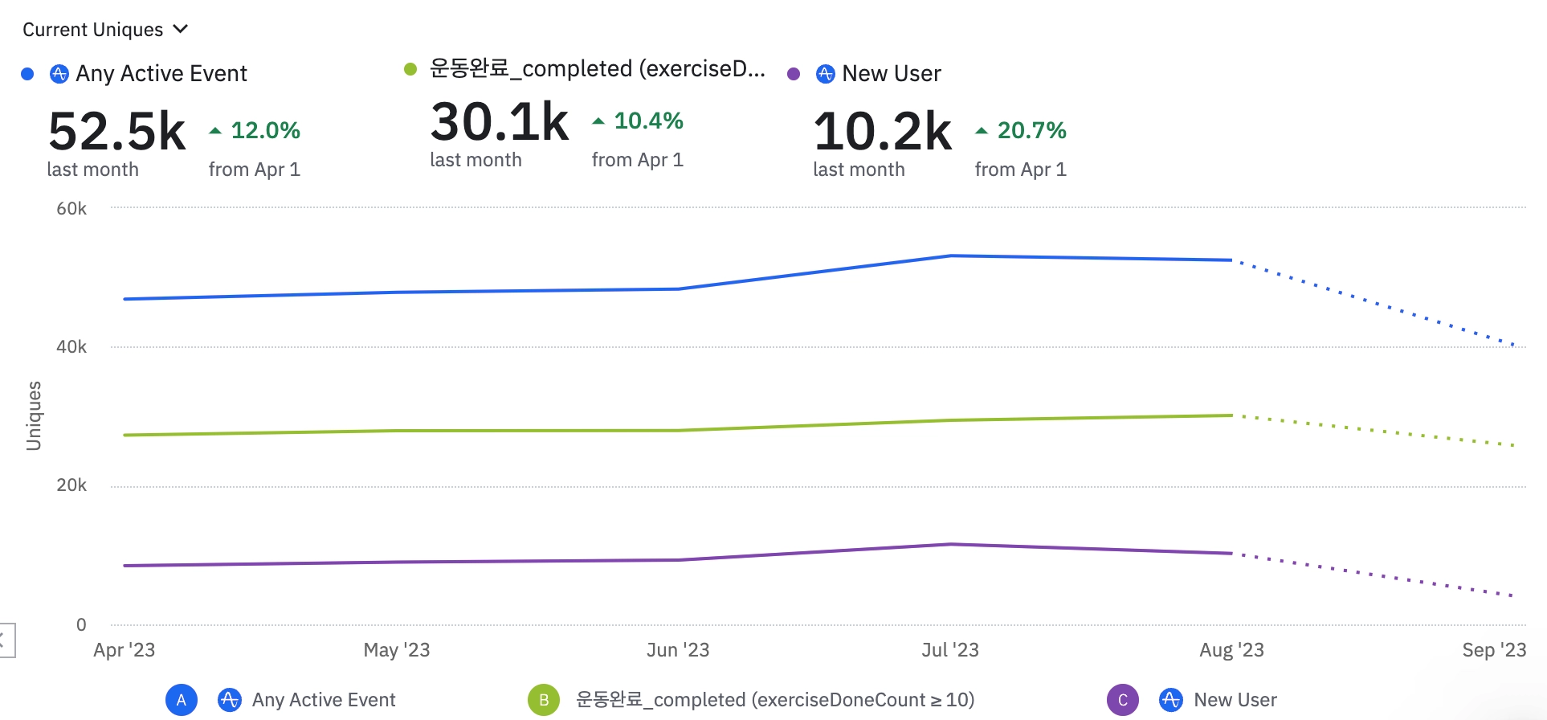
Task: Click the Jul '23 x-axis label
Action: pyautogui.click(x=950, y=650)
